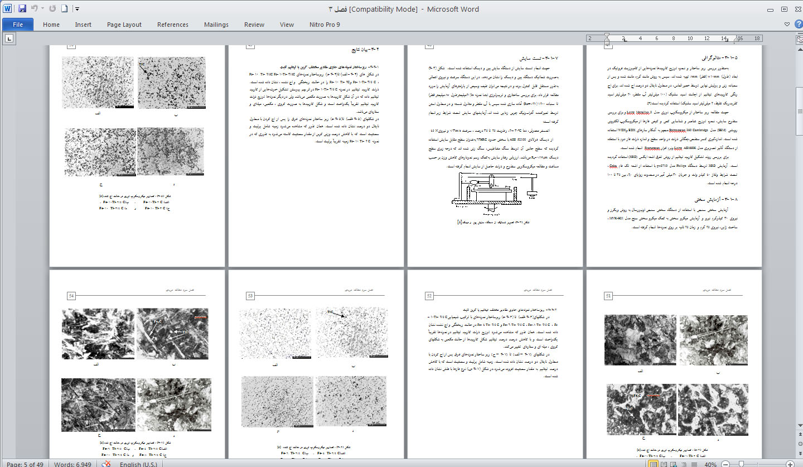Switch to the References tab
The image size is (803, 467).
coord(173,25)
